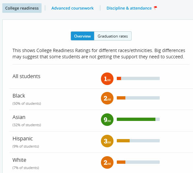193x173 pixels.
Task: Click the Asian row label
Action: click(19, 117)
